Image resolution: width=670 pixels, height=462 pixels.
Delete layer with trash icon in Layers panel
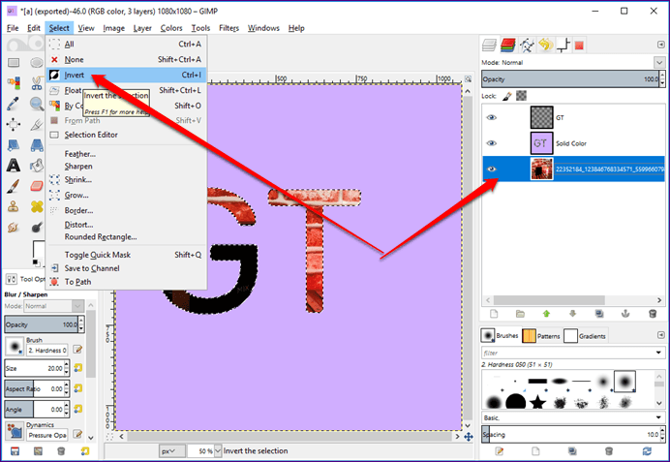click(x=653, y=314)
